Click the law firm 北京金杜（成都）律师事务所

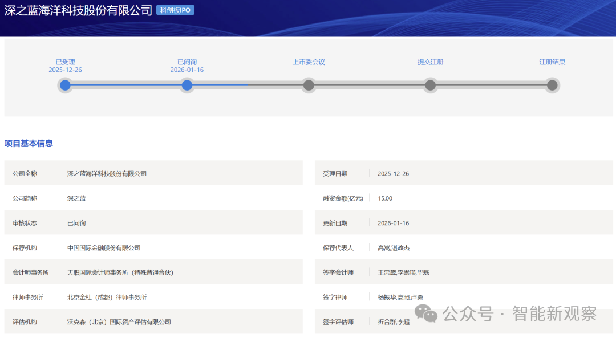pos(107,297)
